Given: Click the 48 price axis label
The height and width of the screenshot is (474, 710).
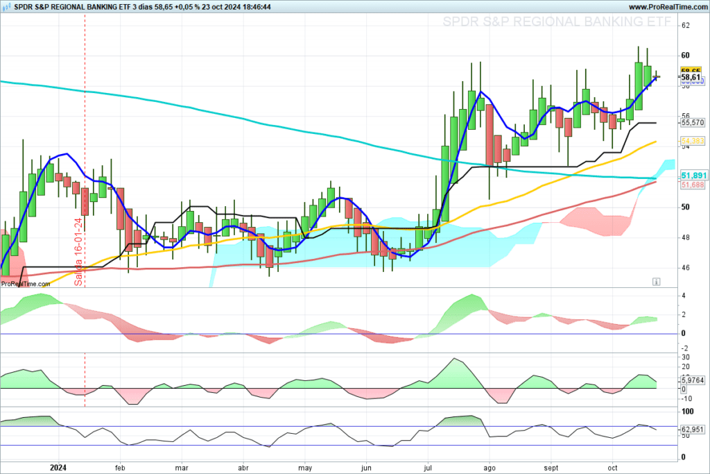Looking at the screenshot, I should (686, 237).
